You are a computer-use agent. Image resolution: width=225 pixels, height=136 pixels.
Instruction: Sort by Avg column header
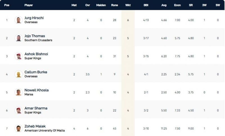click(164, 5)
